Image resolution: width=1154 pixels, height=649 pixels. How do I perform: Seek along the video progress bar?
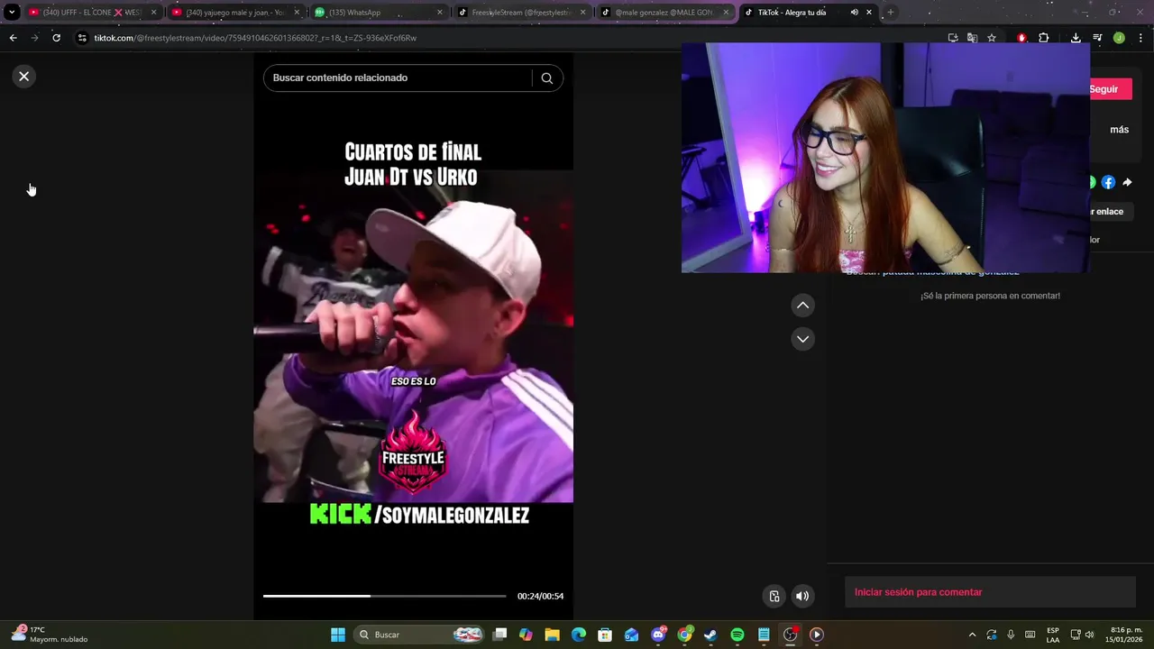(385, 596)
